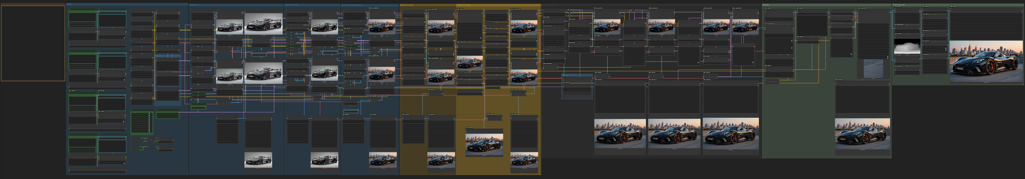Viewport: 1025px width, 179px height.
Task: Open the largest top white-background car image
Action: (263, 24)
